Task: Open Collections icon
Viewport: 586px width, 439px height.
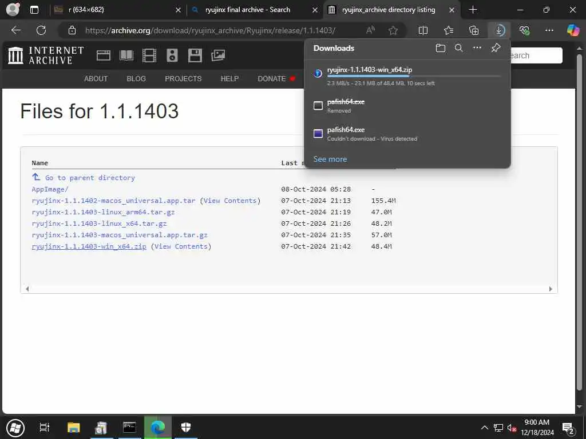Action: click(474, 30)
